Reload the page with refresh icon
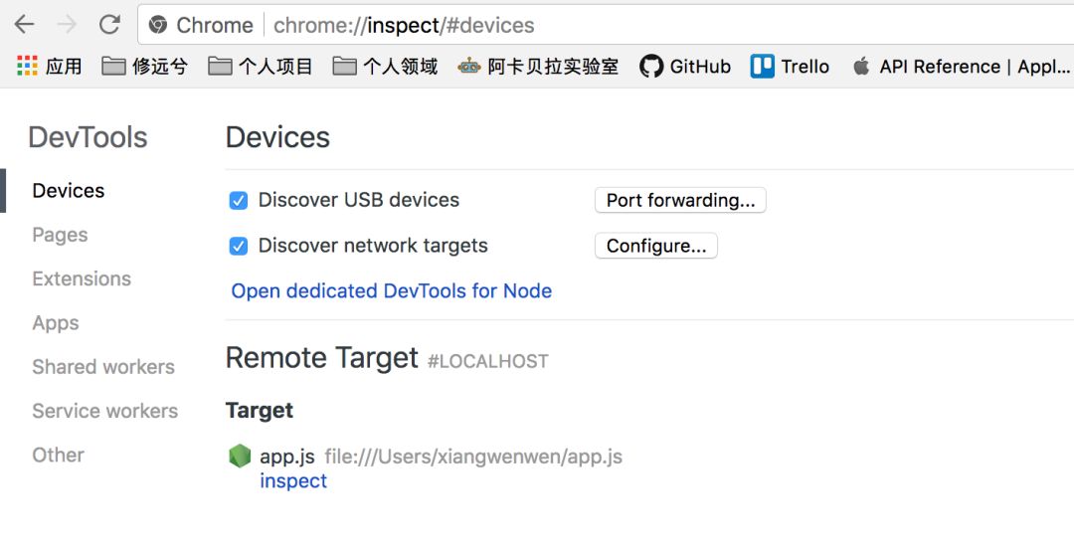The image size is (1074, 550). [x=109, y=25]
